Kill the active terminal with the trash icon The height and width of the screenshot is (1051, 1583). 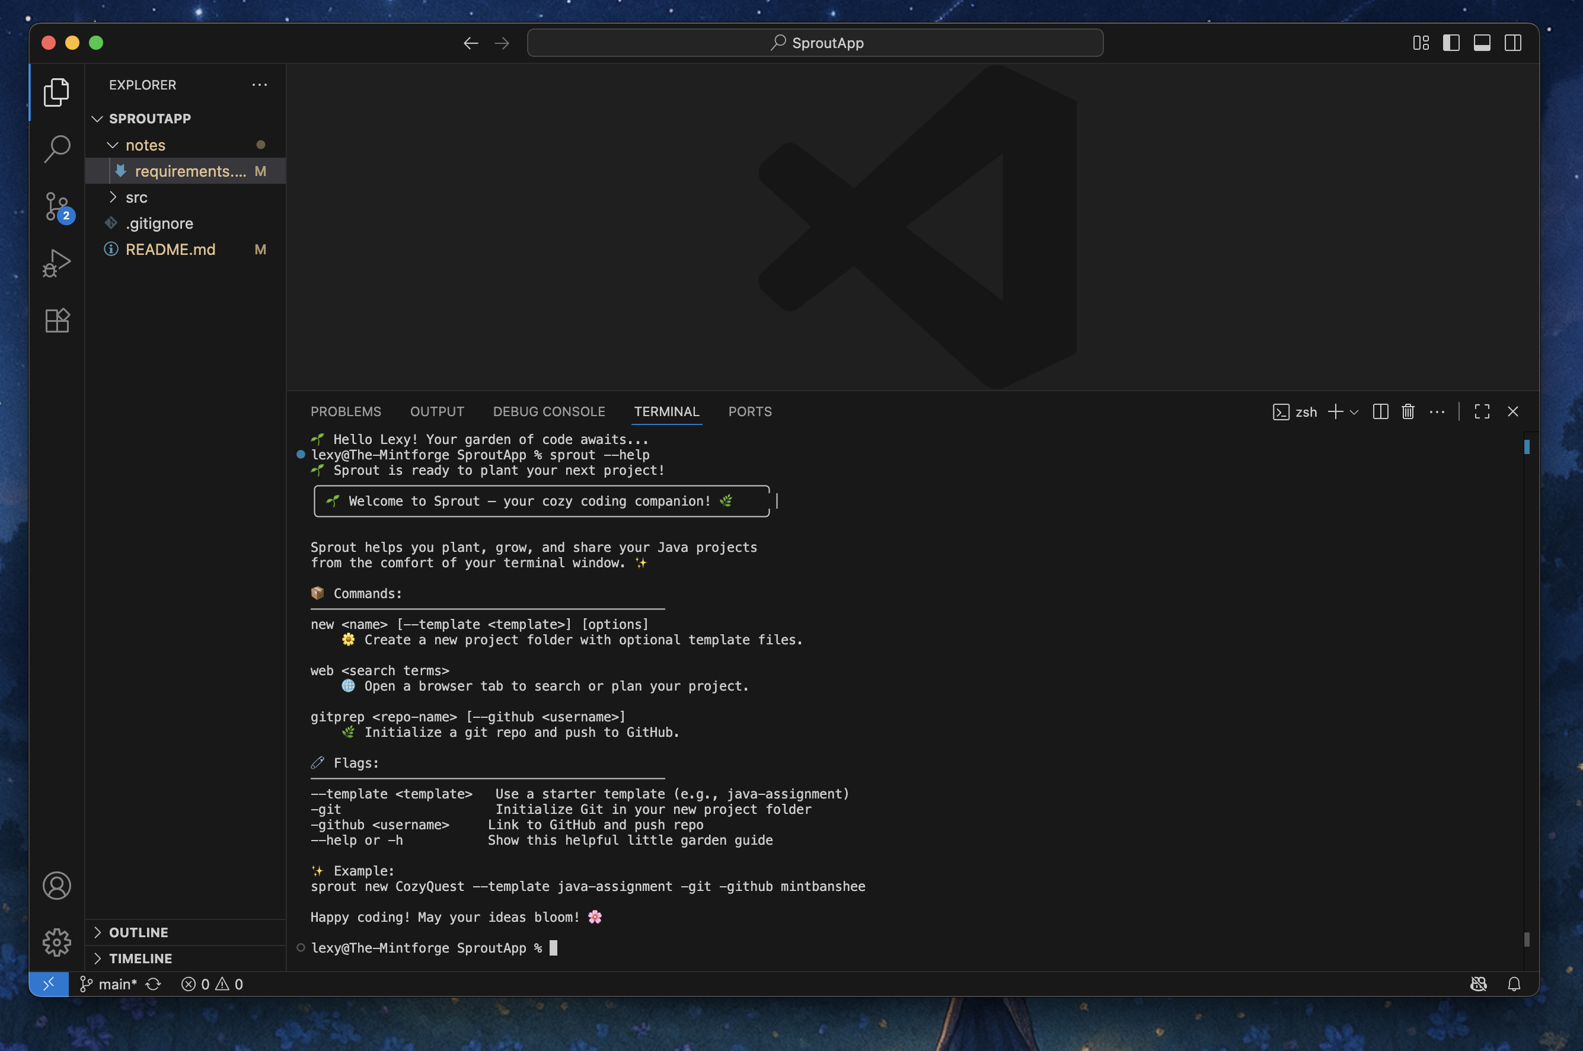1408,411
